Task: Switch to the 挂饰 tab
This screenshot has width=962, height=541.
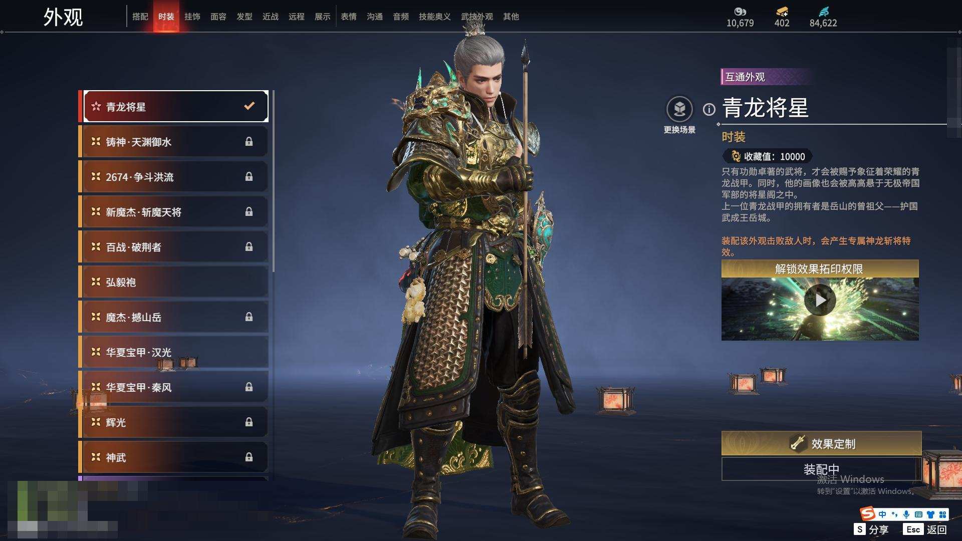Action: [192, 17]
